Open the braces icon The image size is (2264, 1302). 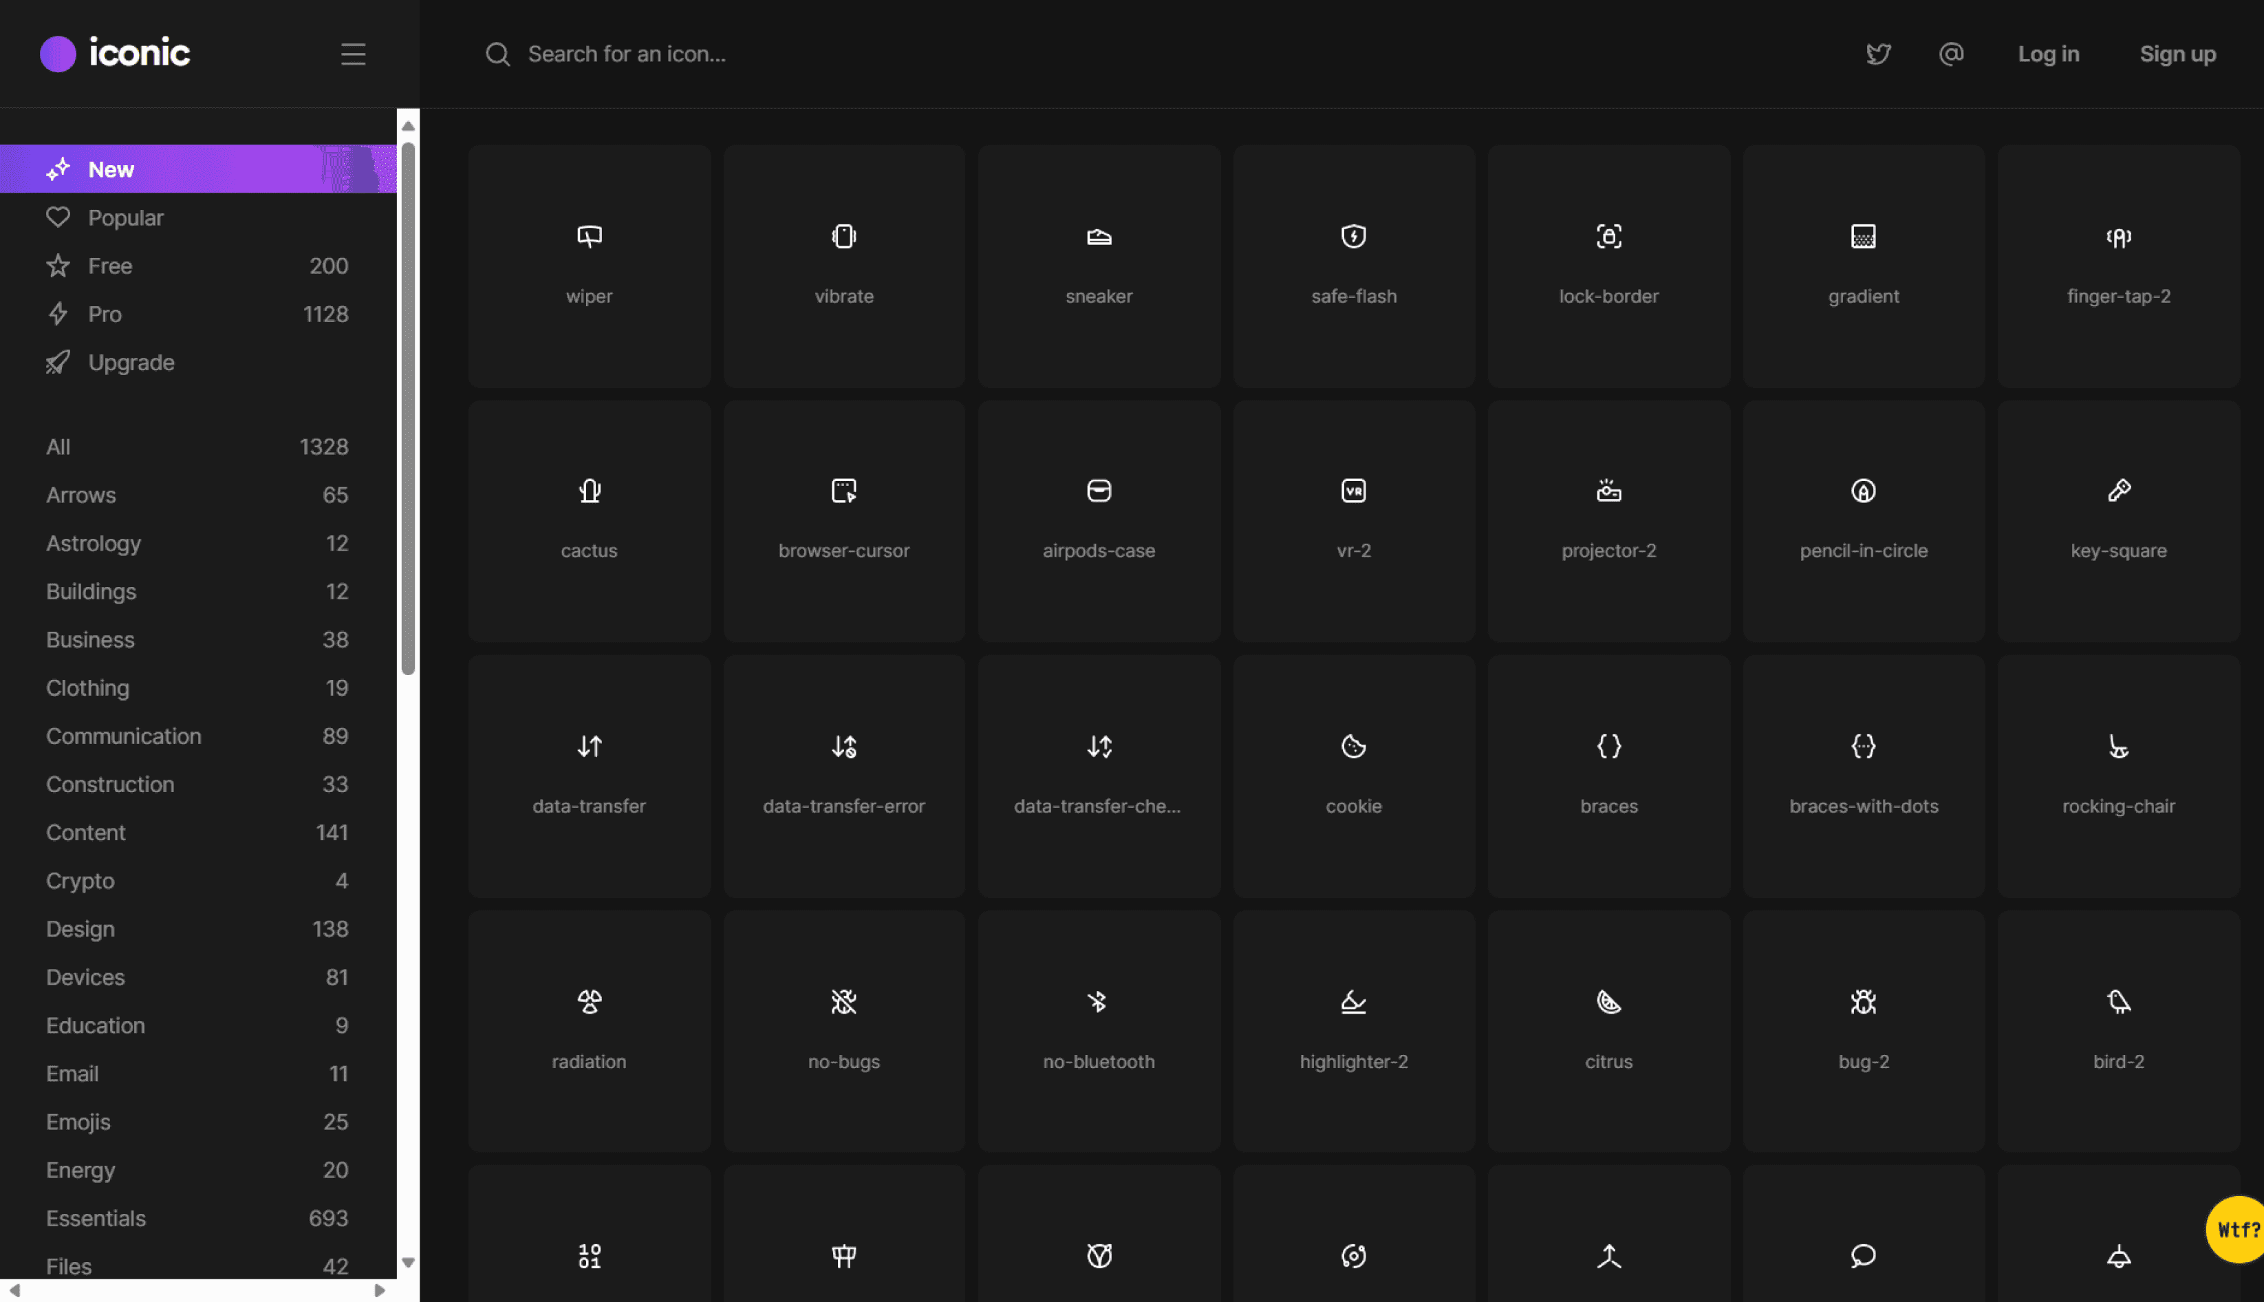[1609, 776]
